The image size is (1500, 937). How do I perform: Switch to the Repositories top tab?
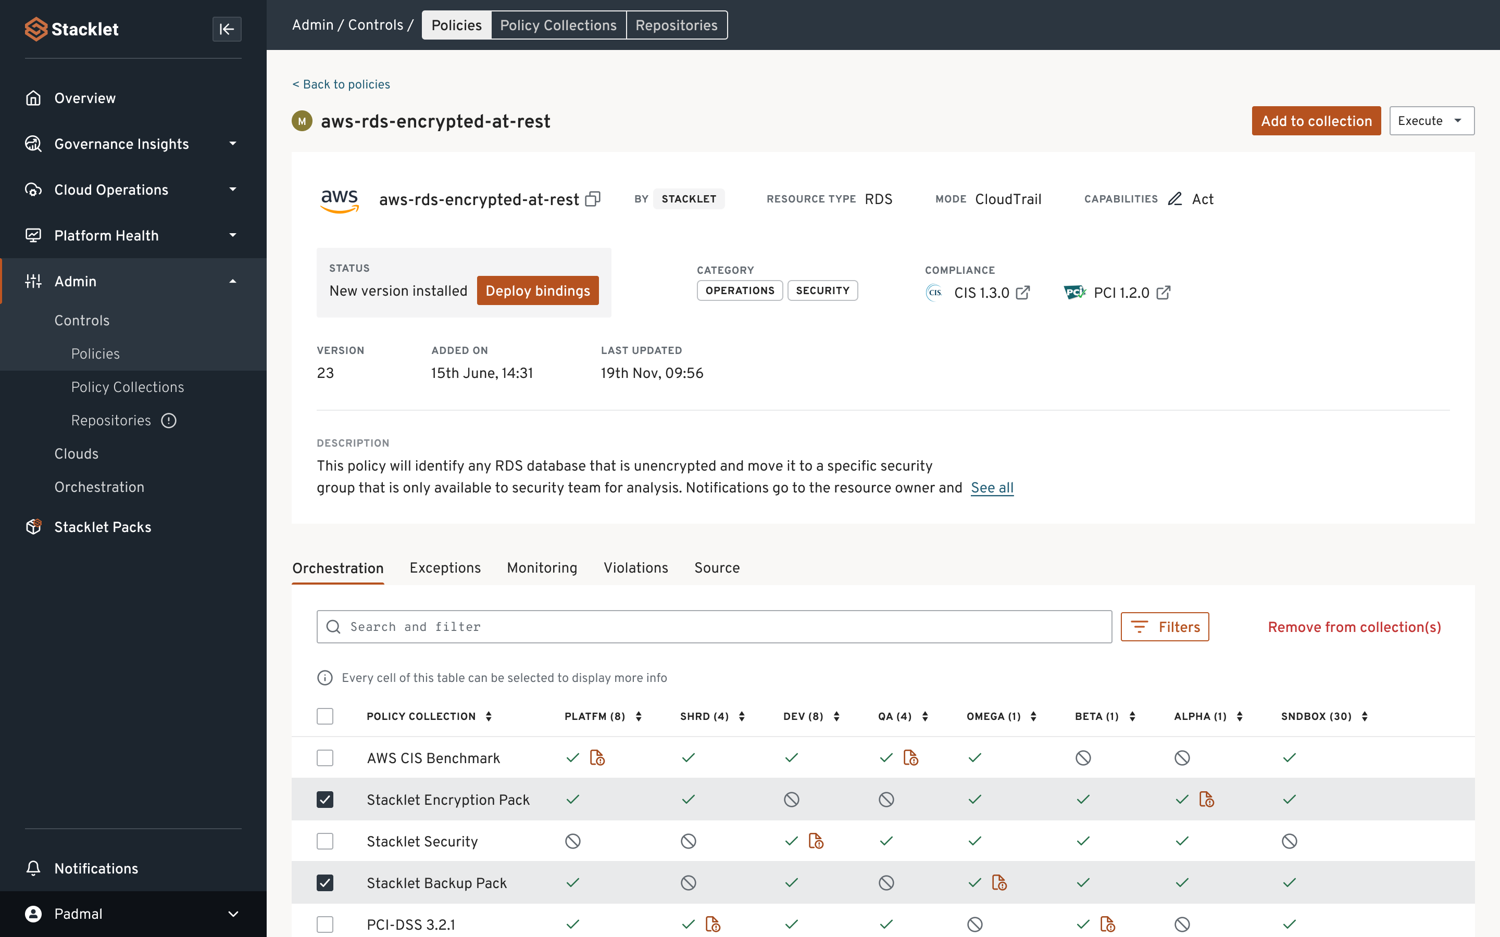click(x=676, y=26)
